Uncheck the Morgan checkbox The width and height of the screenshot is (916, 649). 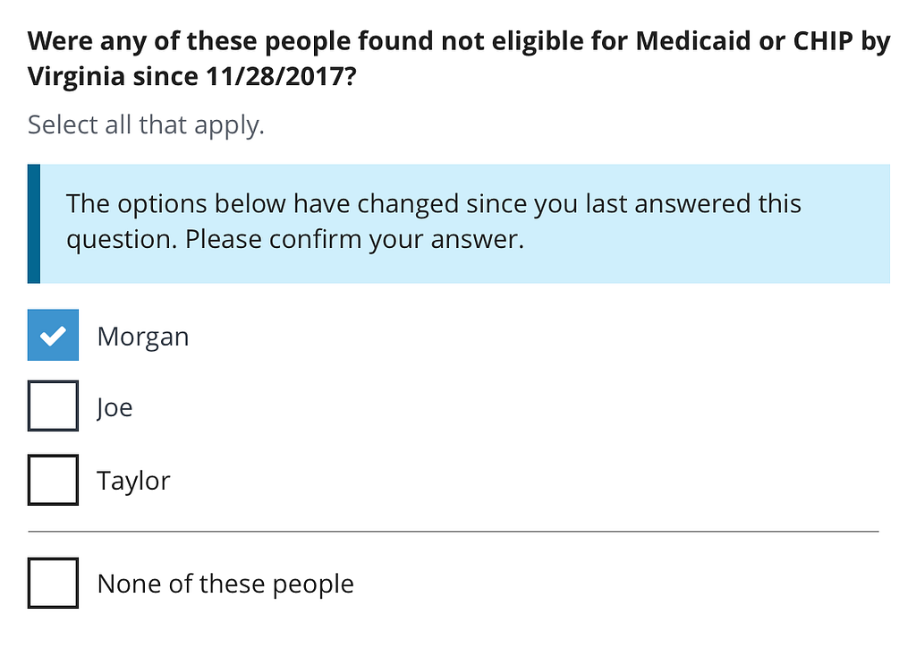tap(53, 335)
